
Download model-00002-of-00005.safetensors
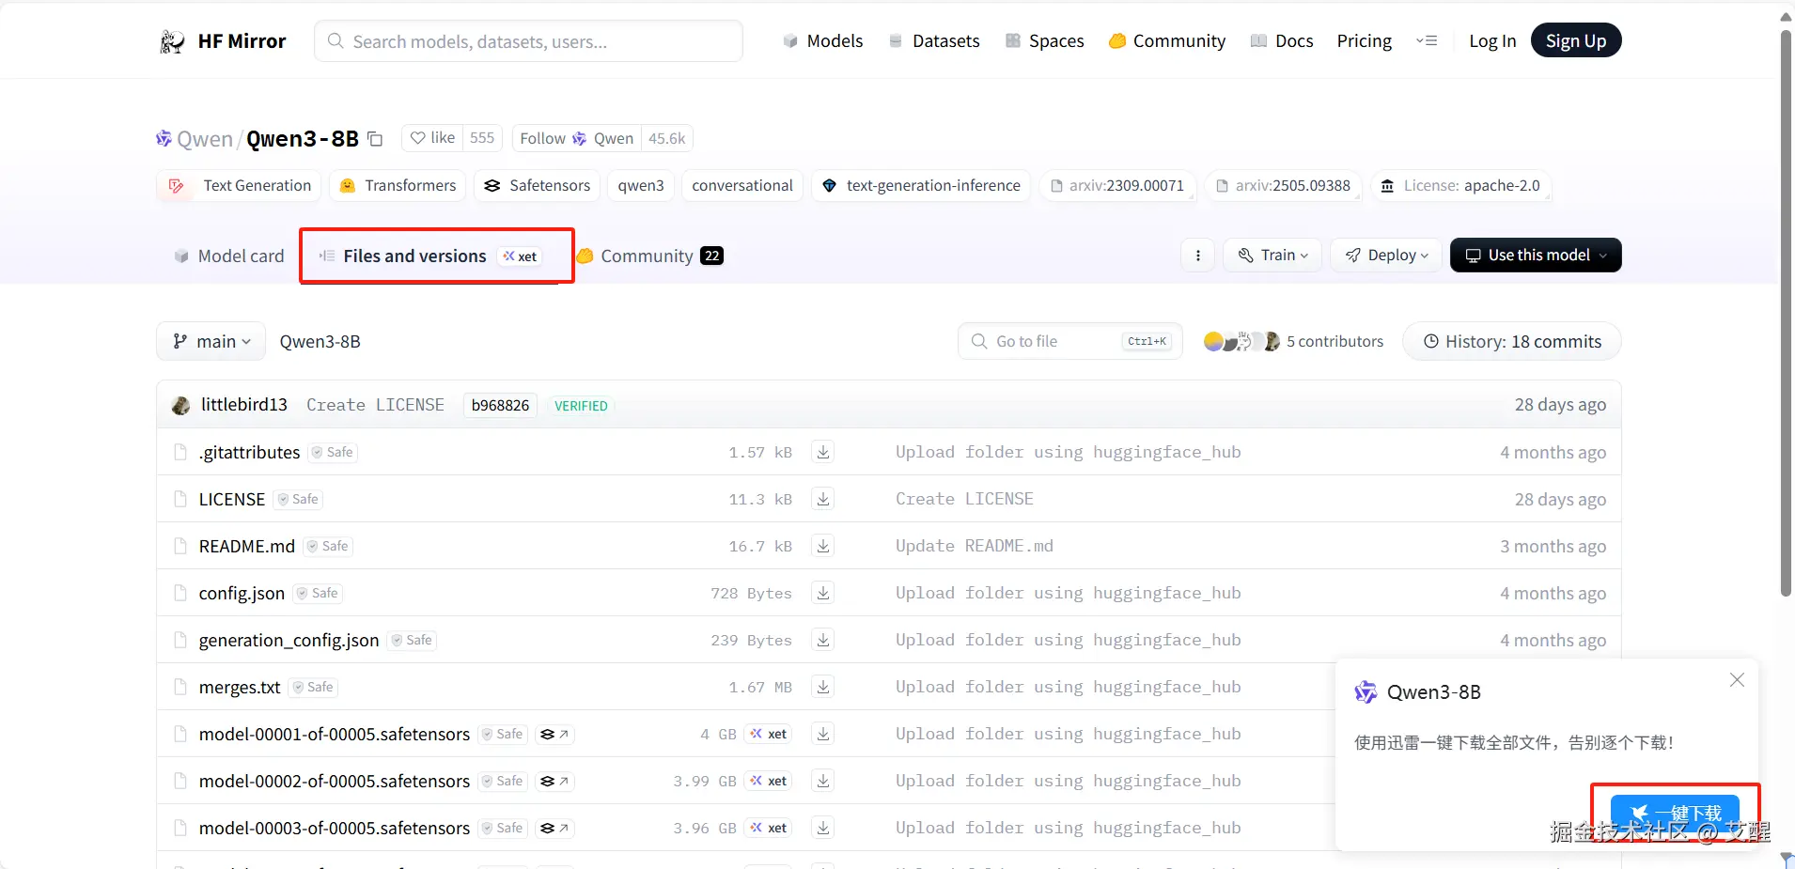[x=823, y=781]
